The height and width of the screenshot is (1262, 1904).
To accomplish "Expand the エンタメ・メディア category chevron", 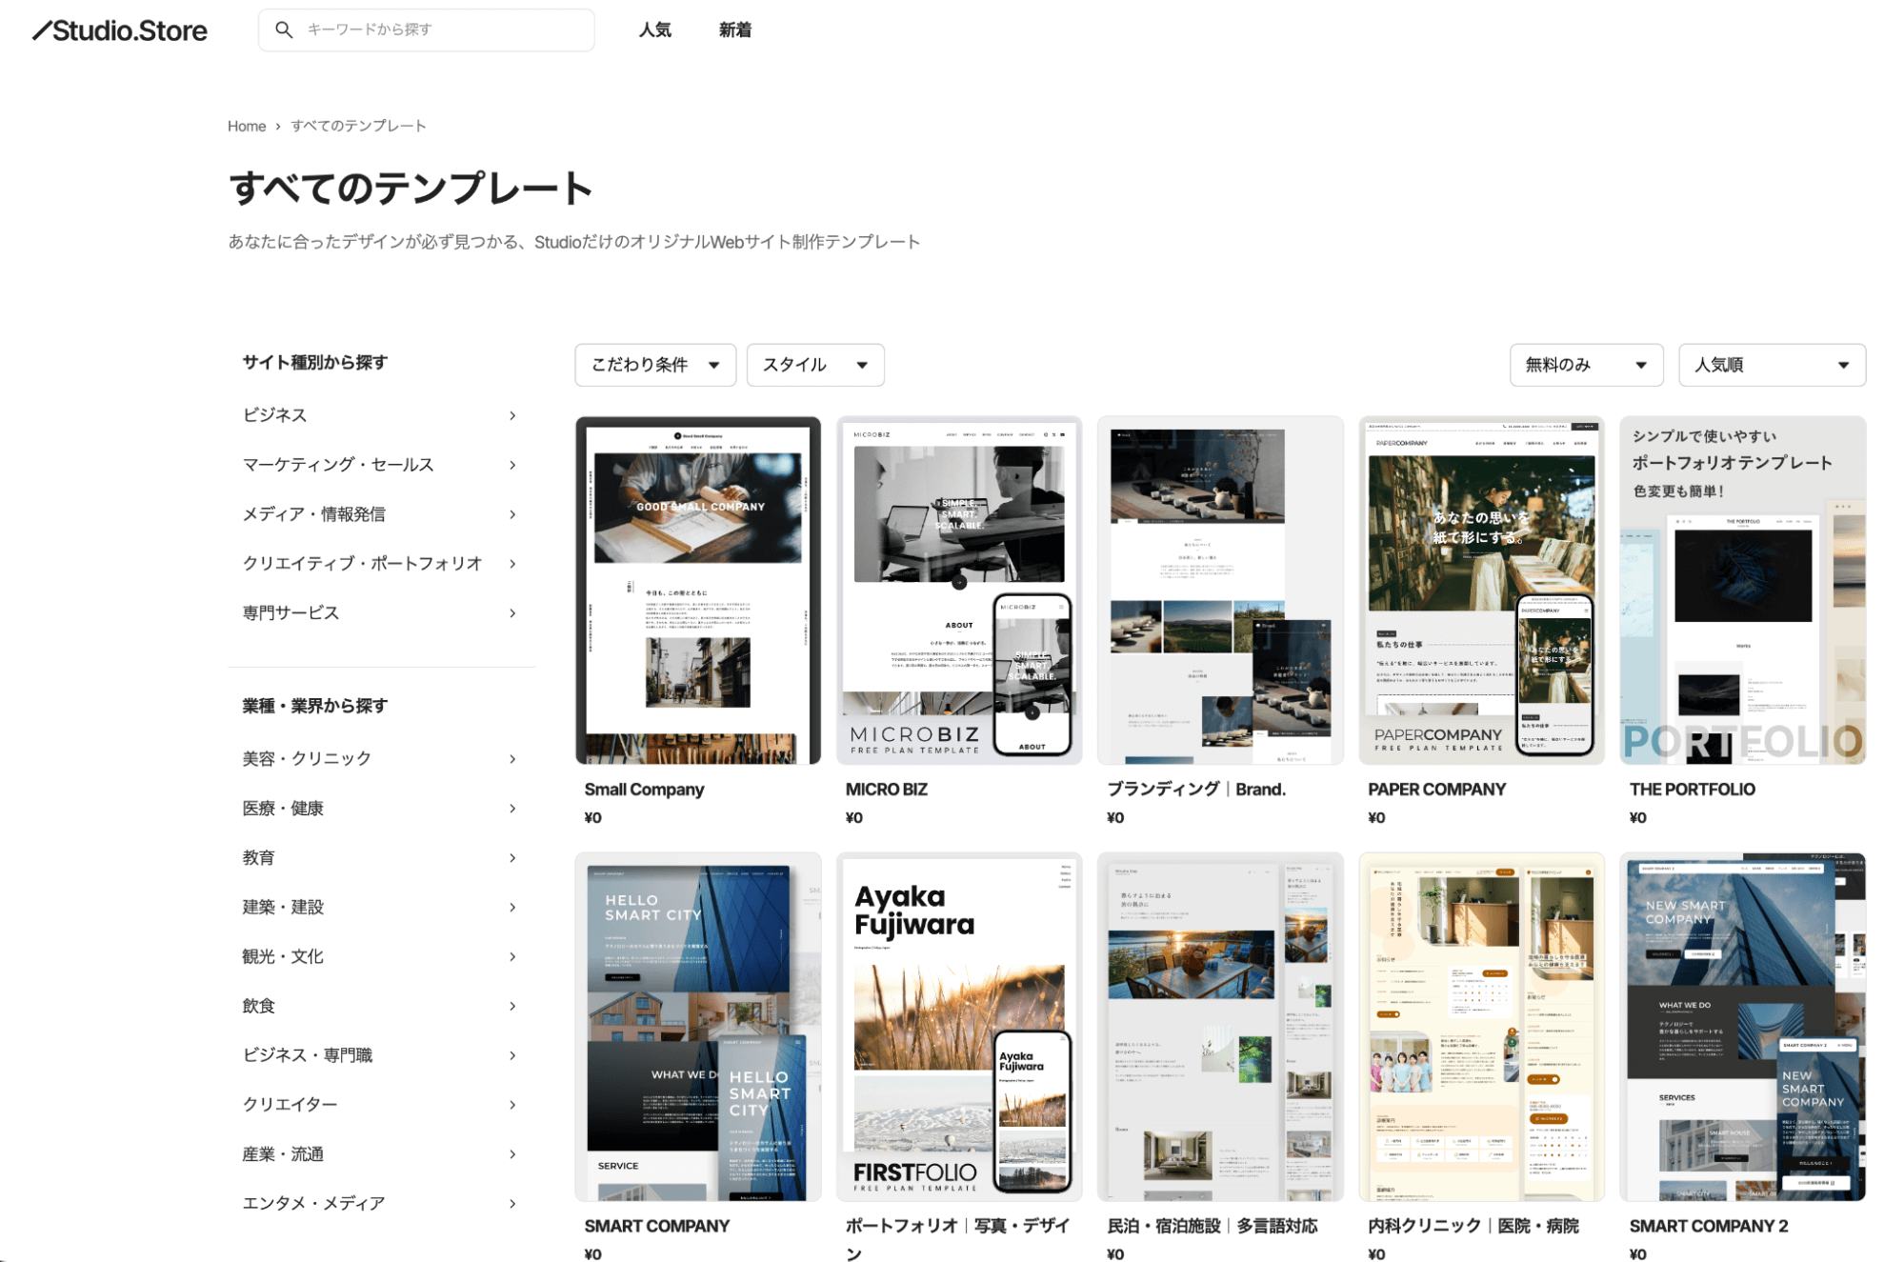I will click(512, 1202).
